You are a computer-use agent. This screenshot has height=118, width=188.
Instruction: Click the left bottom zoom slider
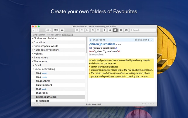tap(40, 104)
